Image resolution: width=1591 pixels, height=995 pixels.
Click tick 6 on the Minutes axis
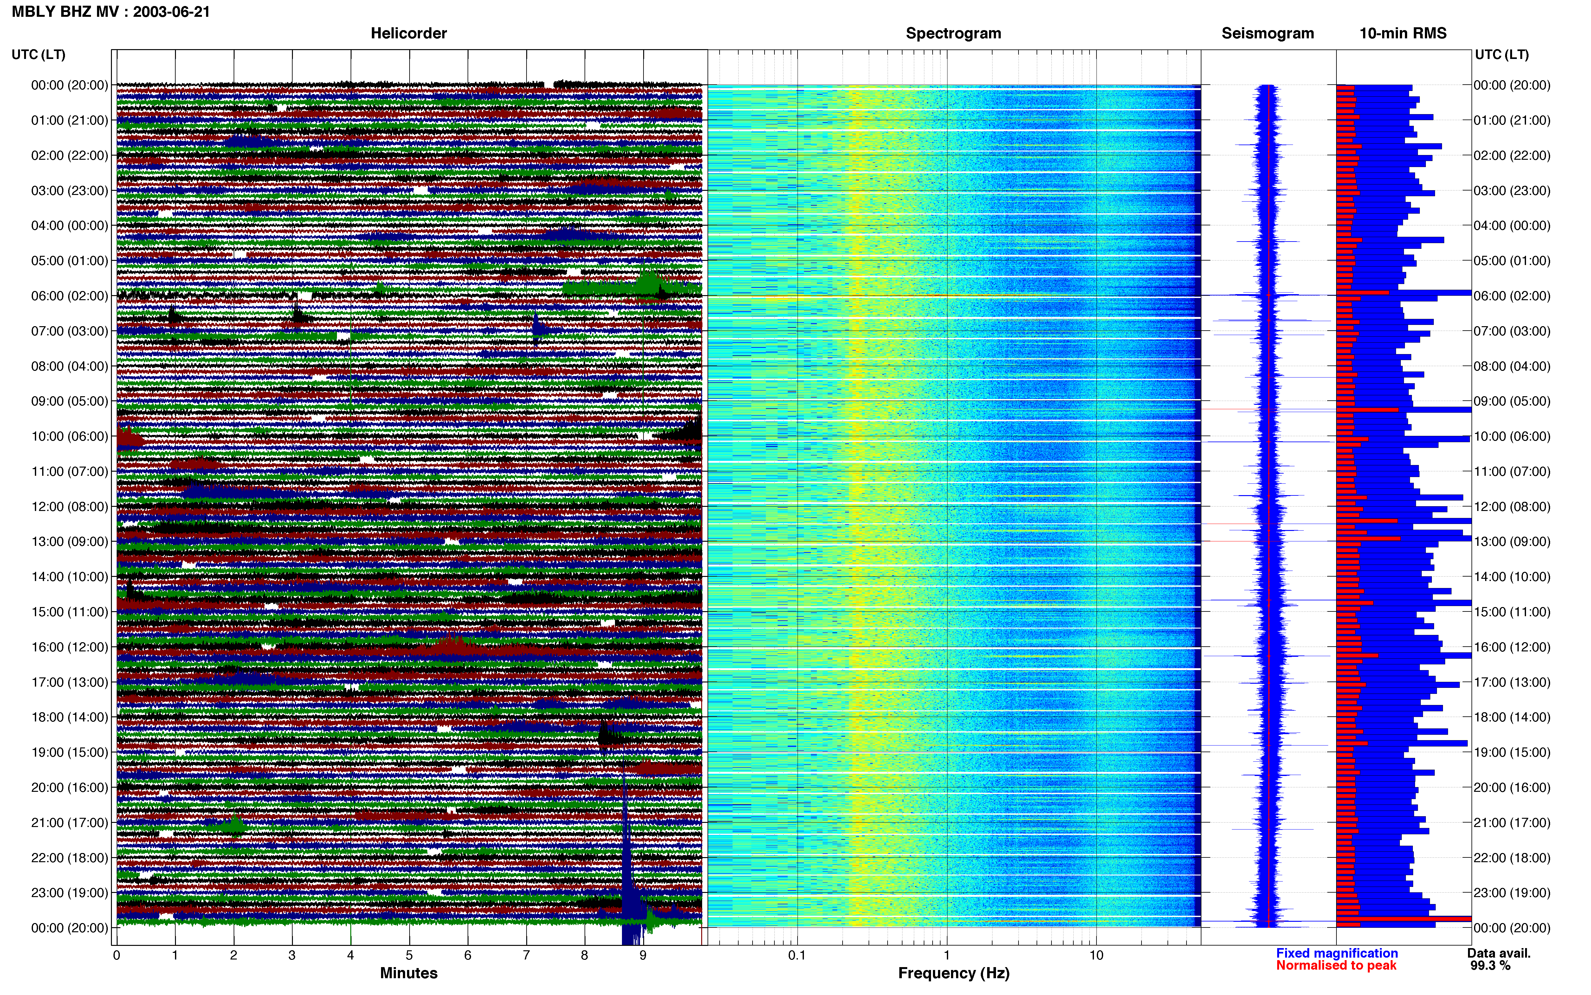(x=468, y=955)
